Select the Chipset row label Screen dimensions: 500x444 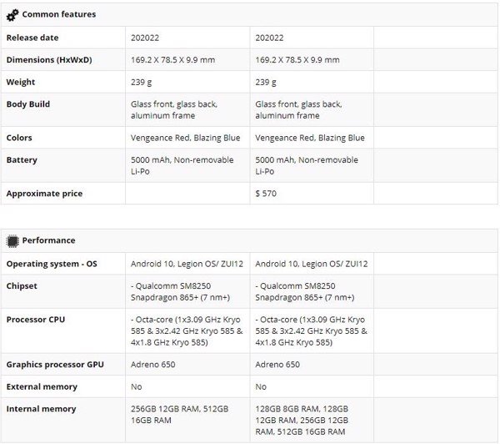coord(22,286)
